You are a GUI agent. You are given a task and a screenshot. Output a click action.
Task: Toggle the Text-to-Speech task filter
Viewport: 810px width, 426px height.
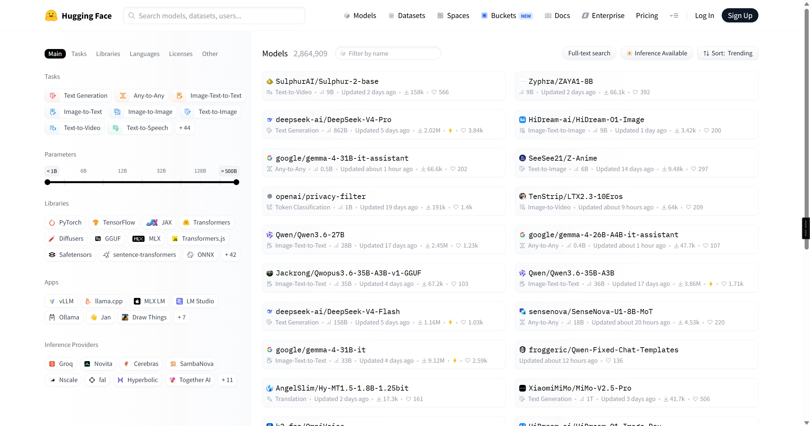click(x=140, y=128)
